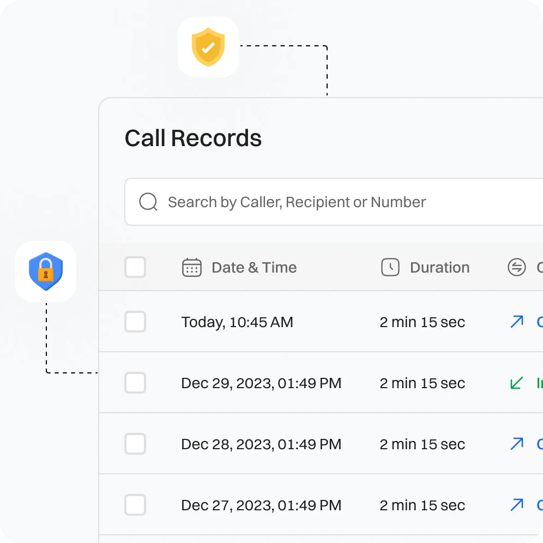Click outgoing arrow icon on Dec 28 row
Viewport: 543px width, 543px height.
tap(516, 444)
